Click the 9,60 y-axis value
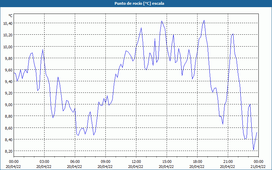Viewport: 272px width, 170px height. tap(8, 70)
